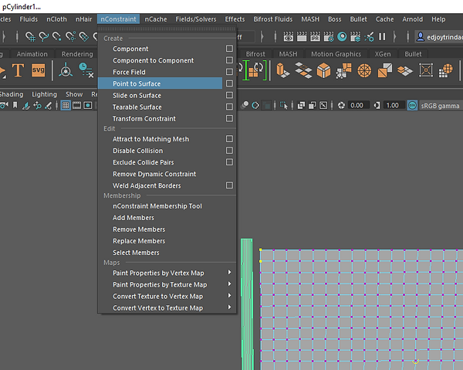Open the nCache menu
The image size is (463, 370).
[156, 19]
